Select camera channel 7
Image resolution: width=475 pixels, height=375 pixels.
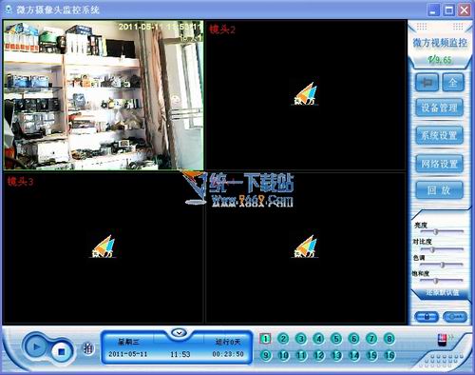[371, 339]
